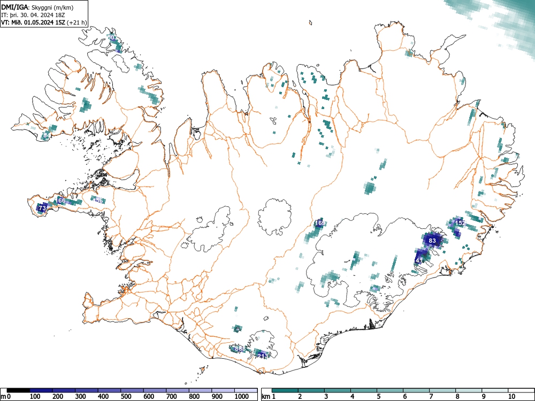Viewport: 535px width, 401px height.
Task: Select the '10' label on the kilometer legend
Action: 511,397
